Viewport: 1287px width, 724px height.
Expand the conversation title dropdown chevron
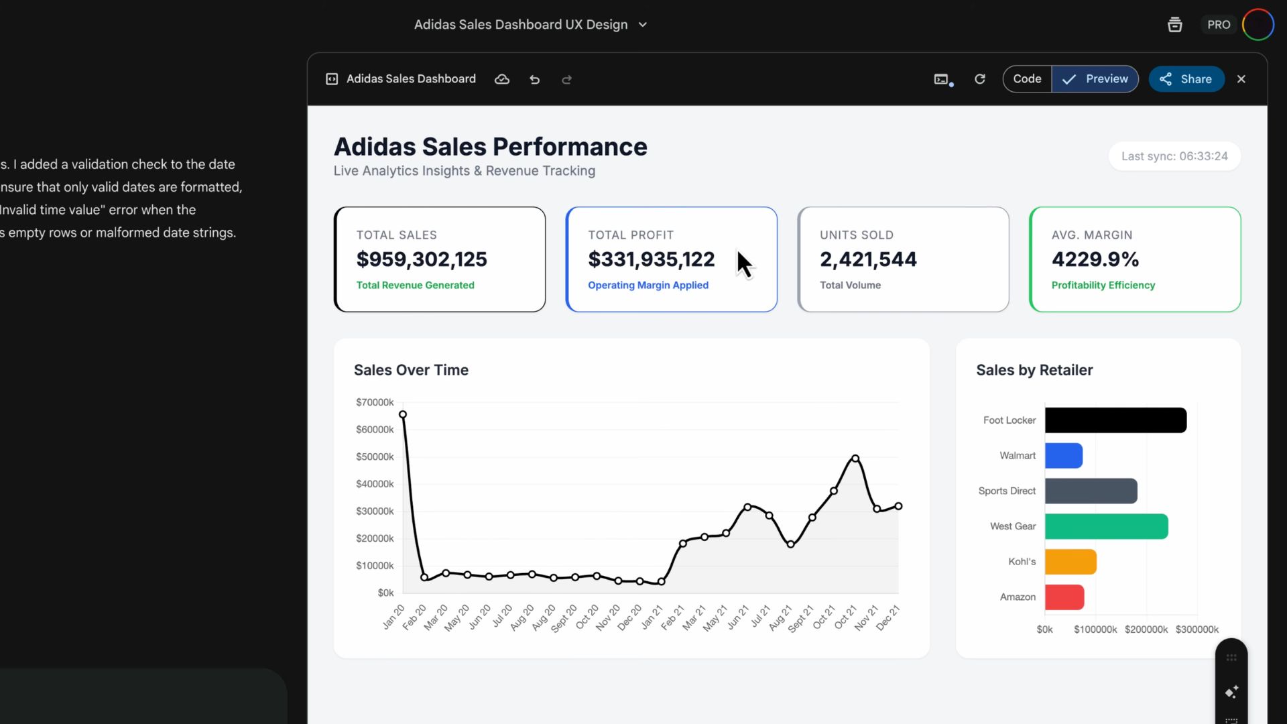point(643,25)
